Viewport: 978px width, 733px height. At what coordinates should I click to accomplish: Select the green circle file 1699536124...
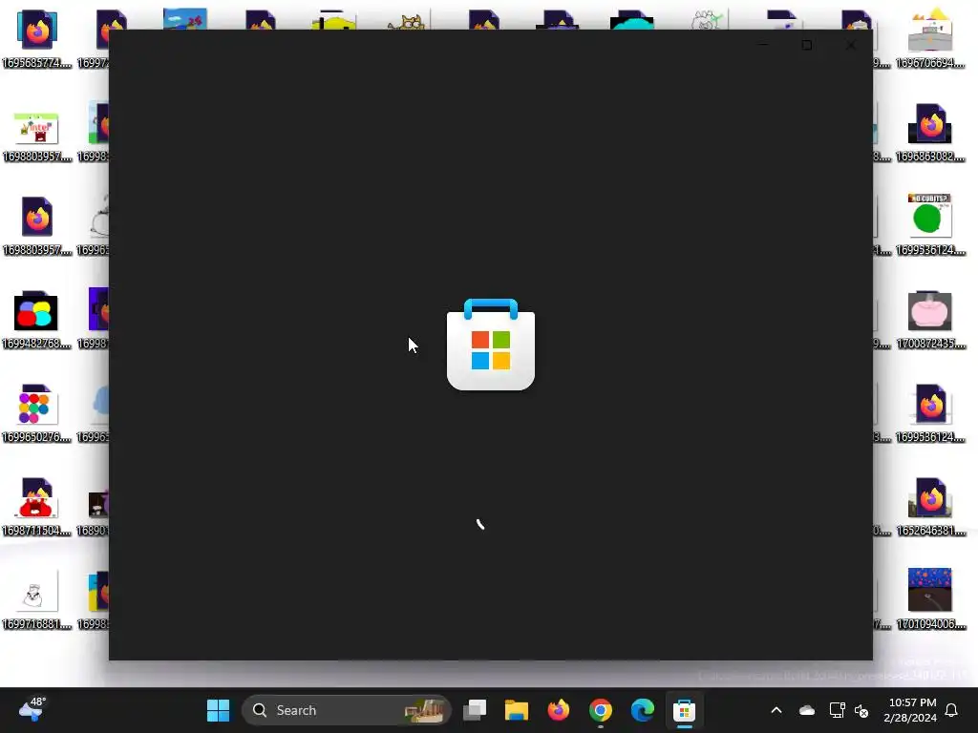point(930,224)
